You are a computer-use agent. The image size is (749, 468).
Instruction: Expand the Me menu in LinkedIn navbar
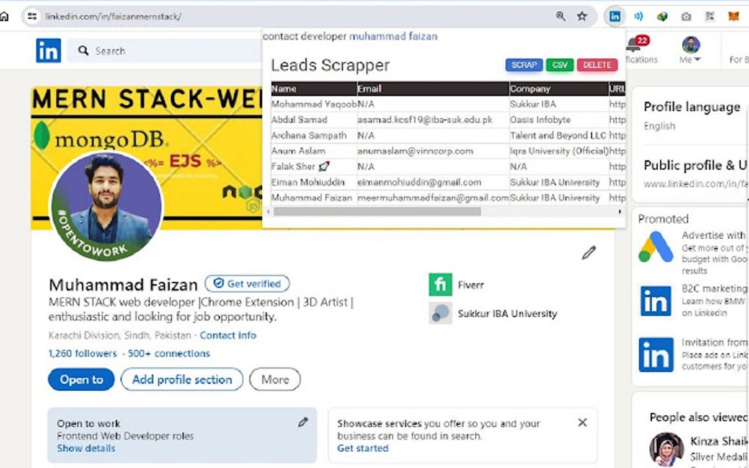(690, 50)
